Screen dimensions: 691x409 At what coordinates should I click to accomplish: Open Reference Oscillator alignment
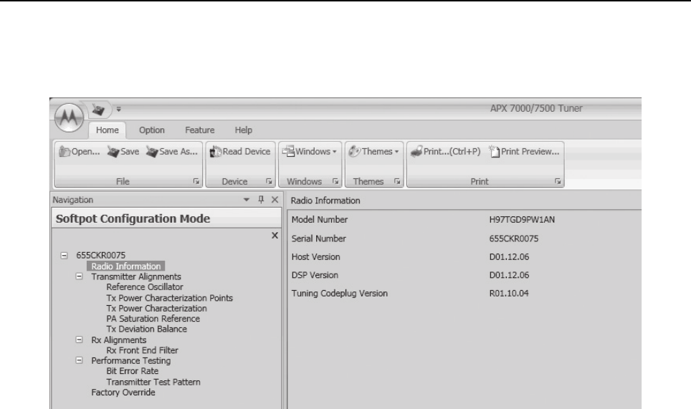coord(145,287)
